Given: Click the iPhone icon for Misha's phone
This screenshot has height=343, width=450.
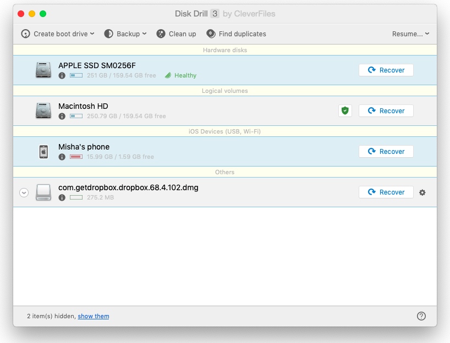Looking at the screenshot, I should click(x=43, y=151).
